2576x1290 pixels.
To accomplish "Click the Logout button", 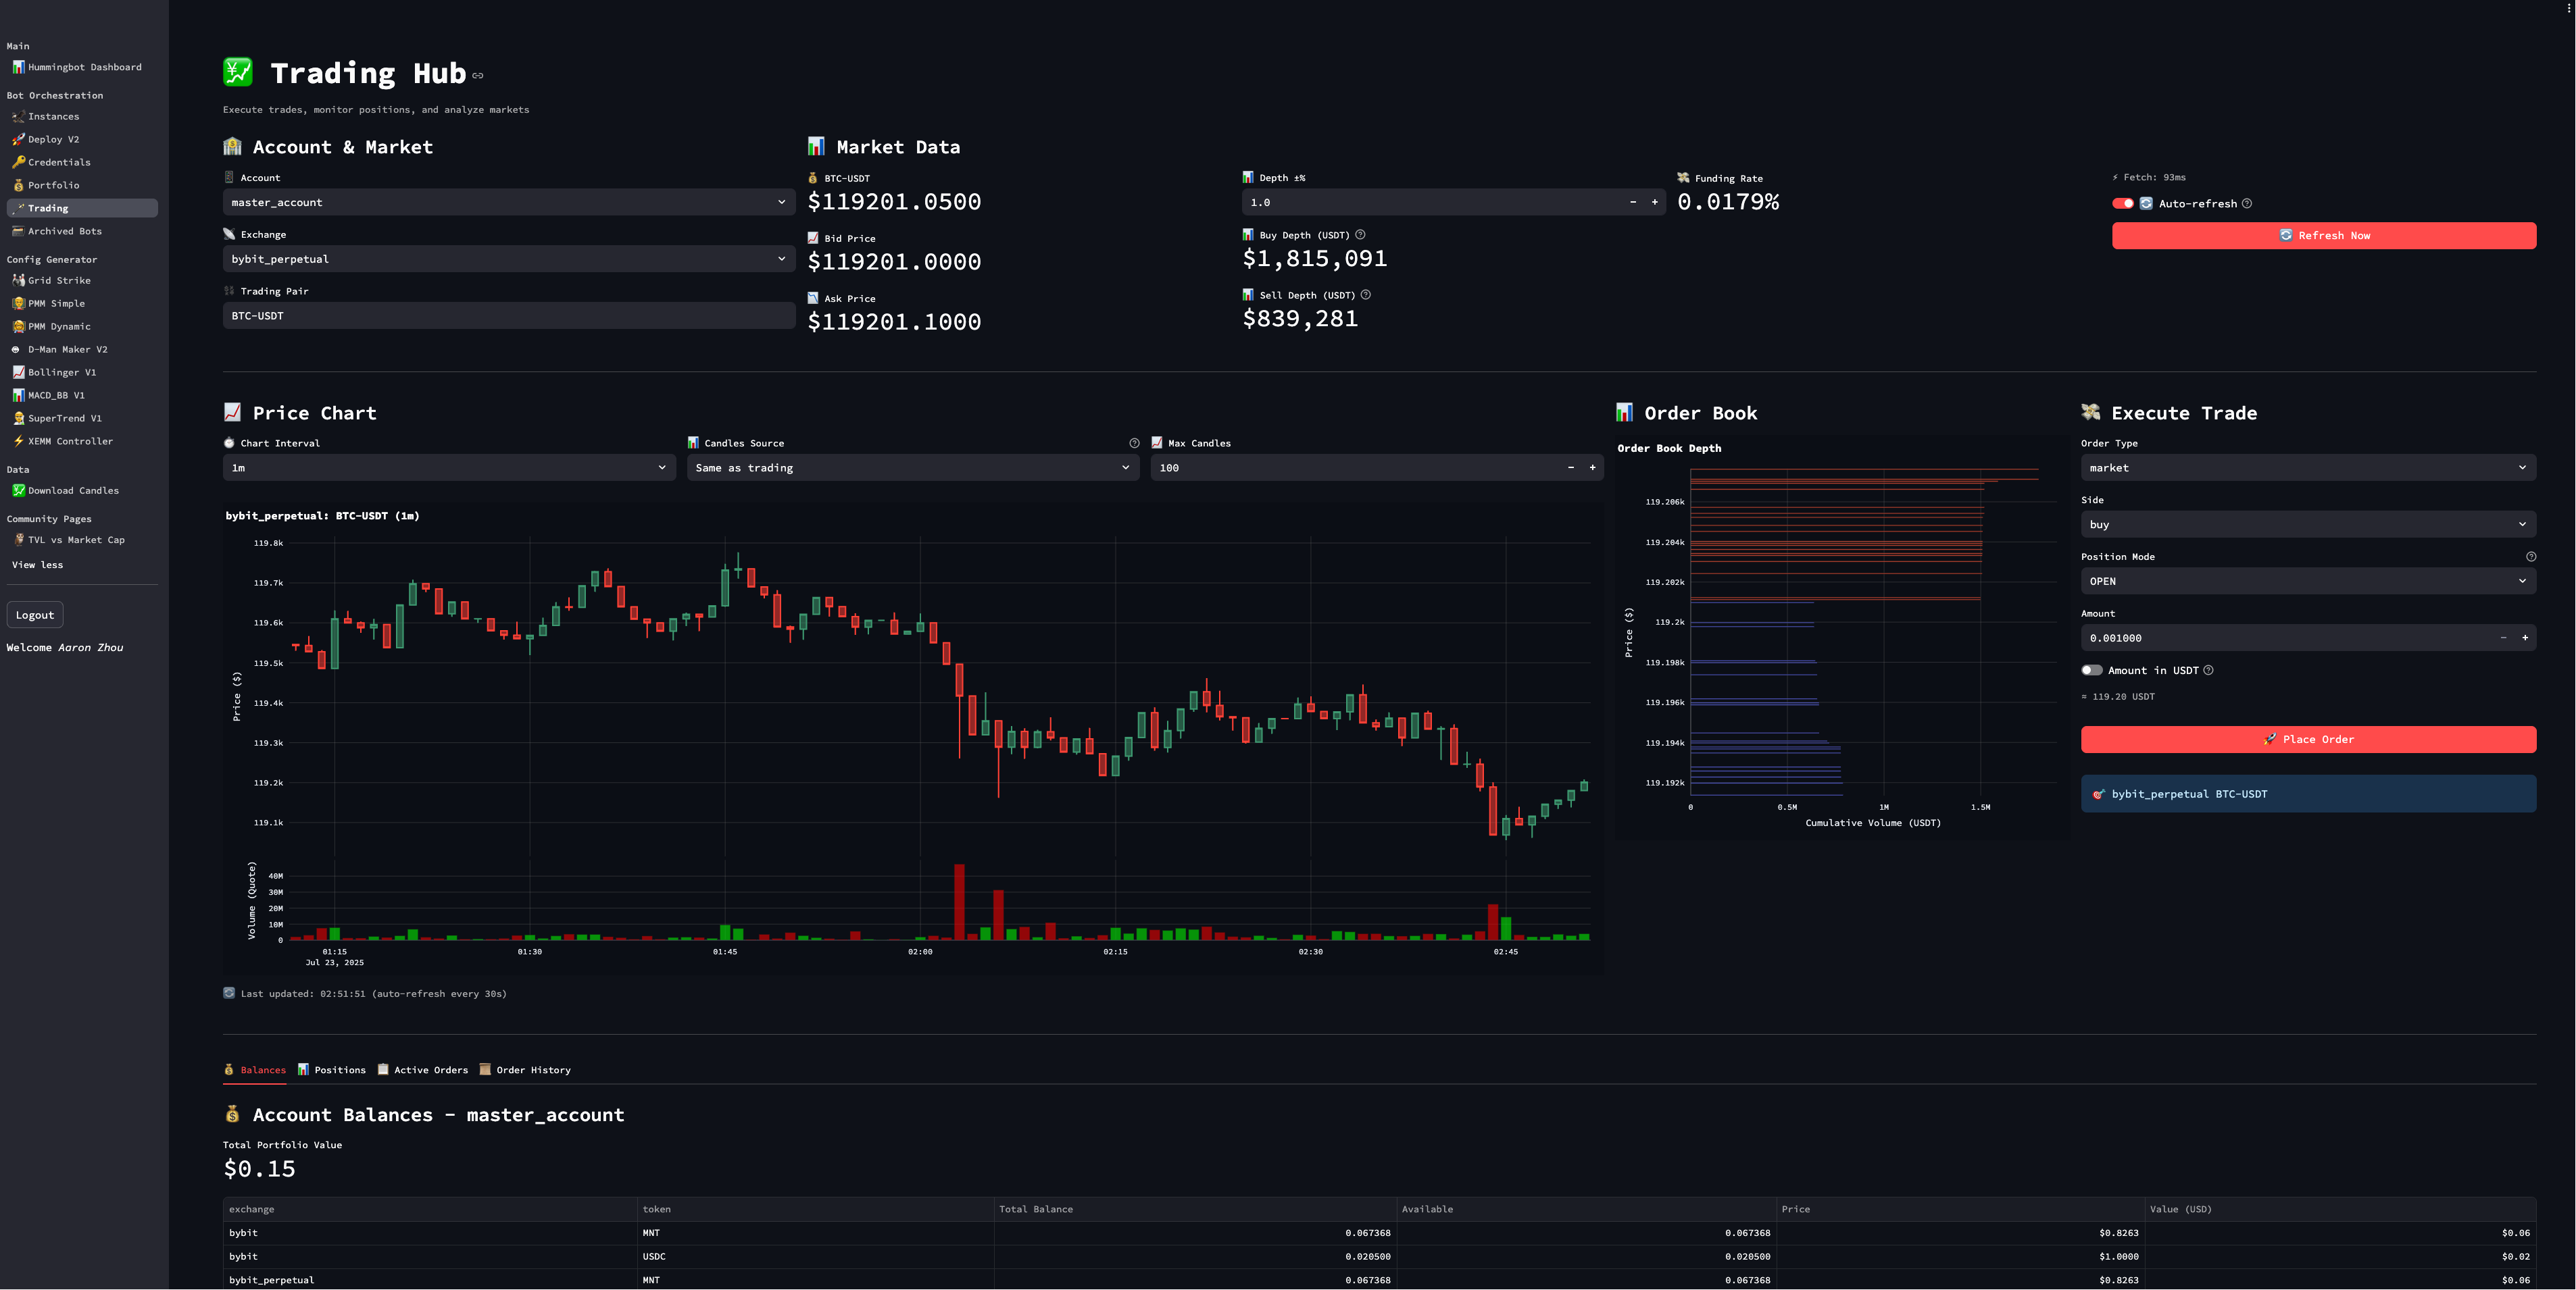I will pyautogui.click(x=35, y=615).
